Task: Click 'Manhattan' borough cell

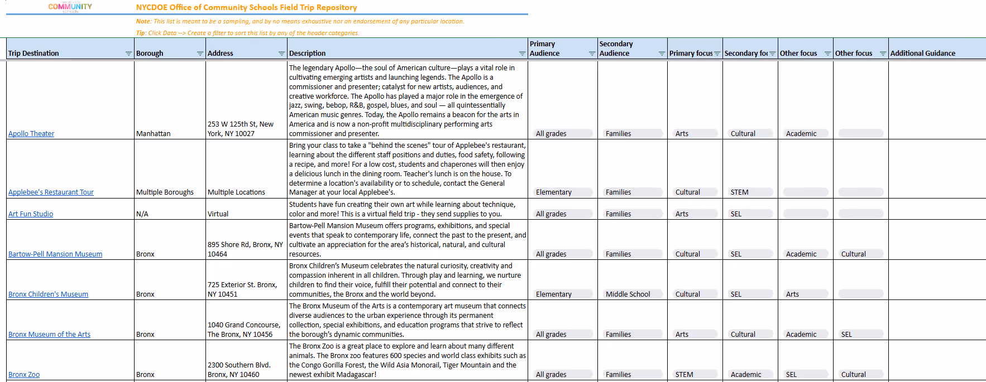Action: tap(170, 100)
